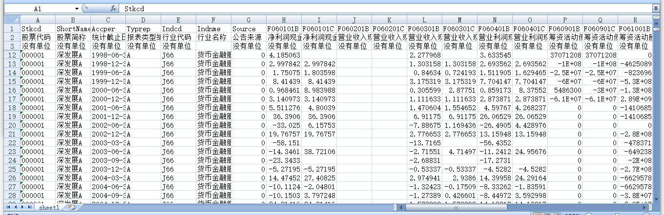Select row 3 header

click(x=13, y=46)
